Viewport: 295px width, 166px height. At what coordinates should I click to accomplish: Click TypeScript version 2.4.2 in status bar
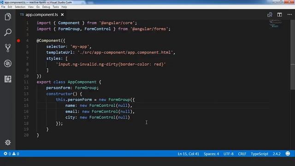coord(277,154)
